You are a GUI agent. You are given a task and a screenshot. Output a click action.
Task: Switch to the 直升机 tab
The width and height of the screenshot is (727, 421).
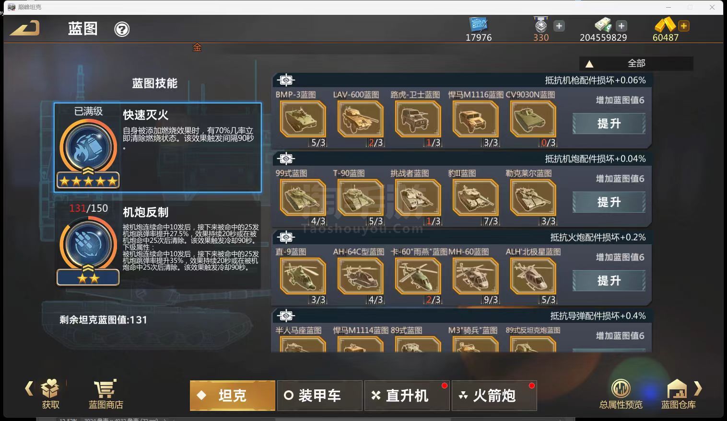click(407, 396)
